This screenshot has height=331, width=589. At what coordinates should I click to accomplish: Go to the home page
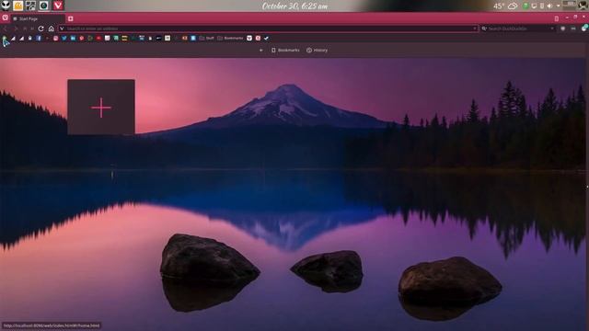click(x=52, y=29)
